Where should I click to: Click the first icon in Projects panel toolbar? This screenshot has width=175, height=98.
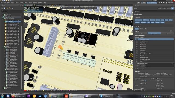pyautogui.click(x=2, y=8)
